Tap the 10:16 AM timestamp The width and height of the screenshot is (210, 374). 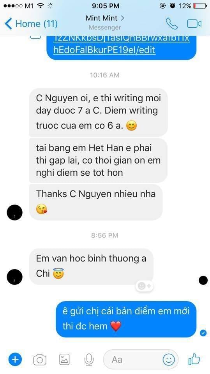pos(104,75)
